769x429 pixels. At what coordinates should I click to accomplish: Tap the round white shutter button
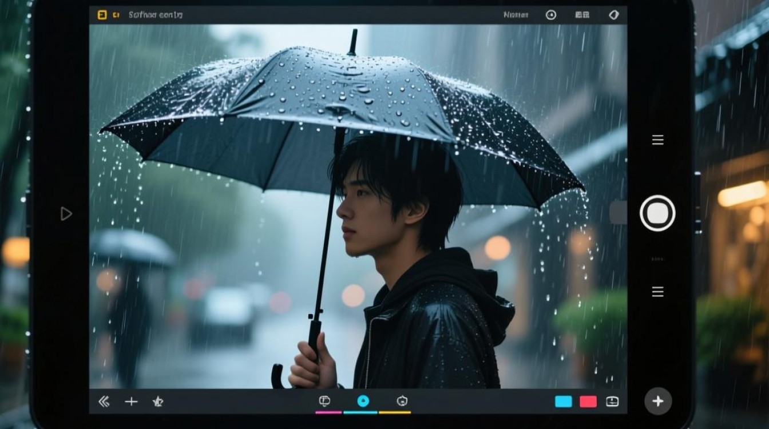(x=657, y=213)
